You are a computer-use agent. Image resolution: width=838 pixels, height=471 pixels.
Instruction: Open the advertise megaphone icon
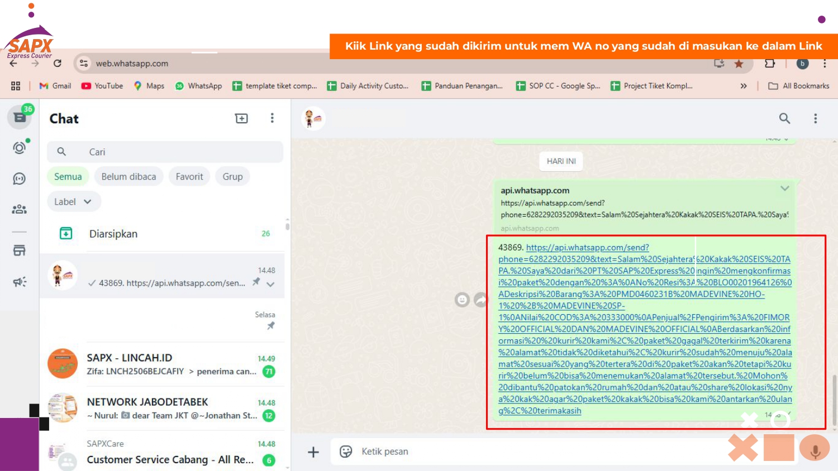[x=20, y=282]
